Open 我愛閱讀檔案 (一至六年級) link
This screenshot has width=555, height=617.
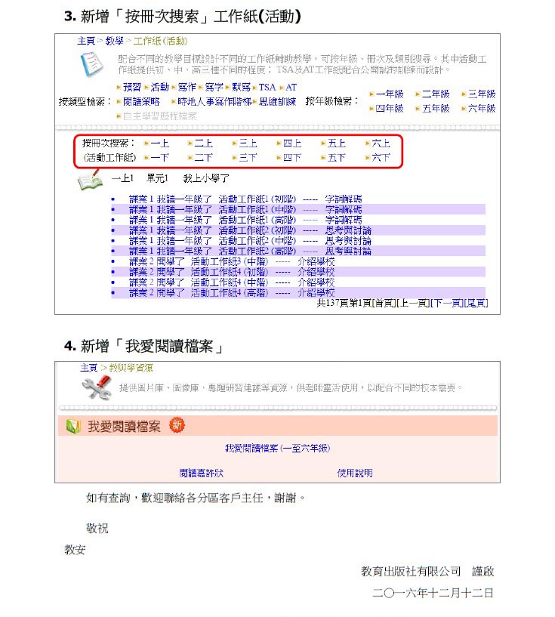click(x=277, y=449)
